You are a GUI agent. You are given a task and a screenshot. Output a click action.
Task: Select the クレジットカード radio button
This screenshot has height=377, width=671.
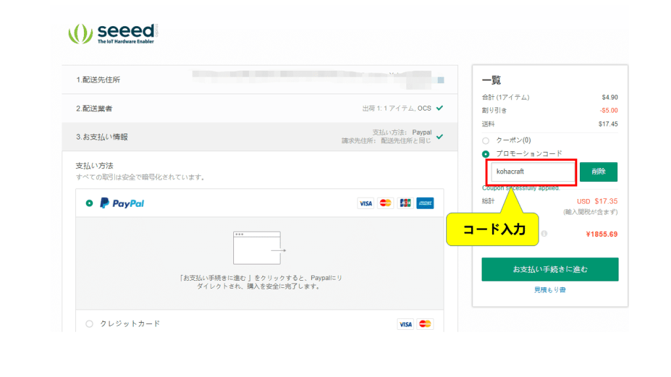[x=89, y=323]
